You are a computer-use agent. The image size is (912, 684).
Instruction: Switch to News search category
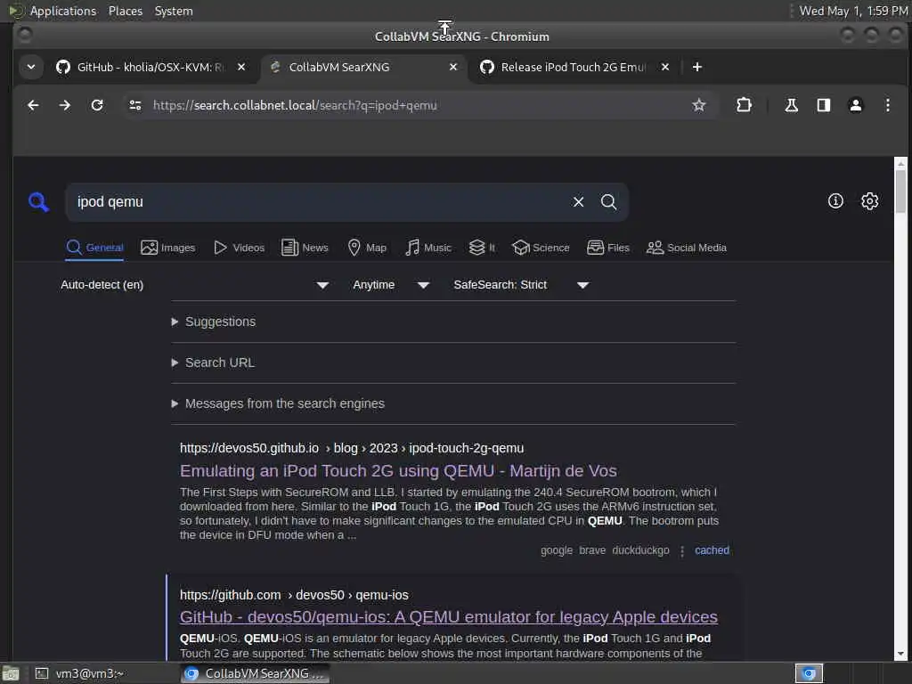(305, 248)
